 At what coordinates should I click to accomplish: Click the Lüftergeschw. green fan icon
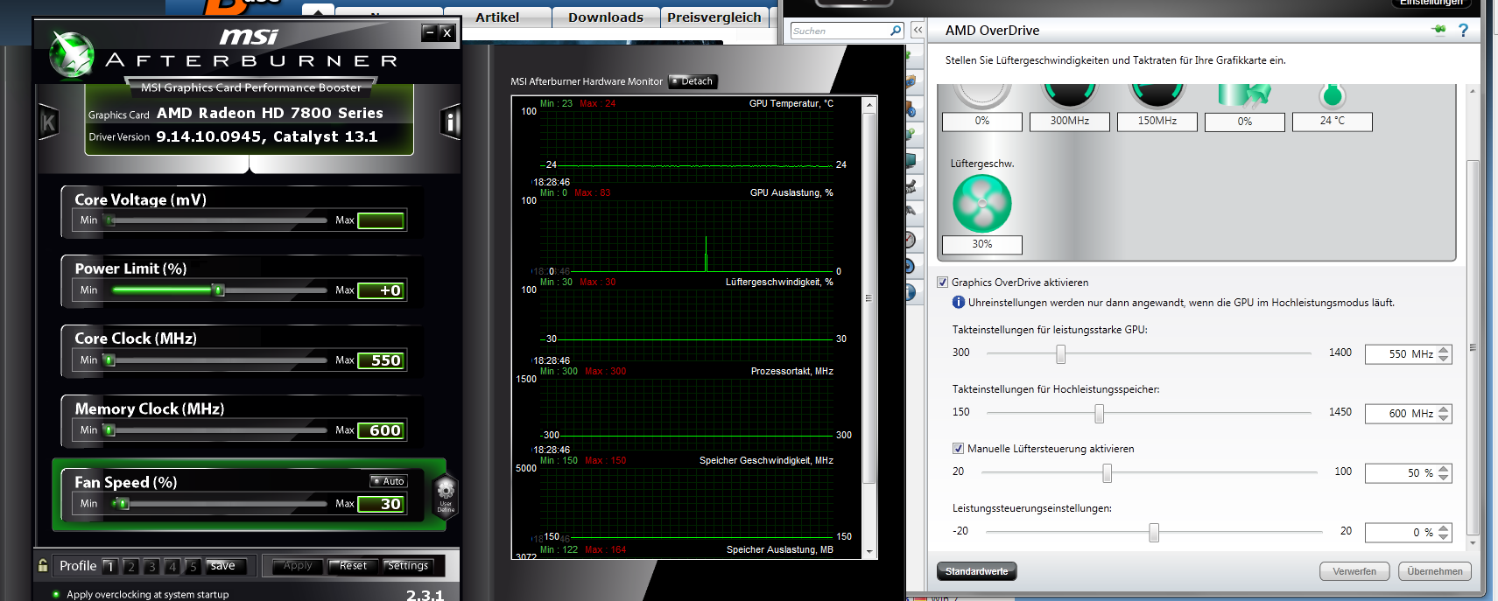pyautogui.click(x=981, y=204)
